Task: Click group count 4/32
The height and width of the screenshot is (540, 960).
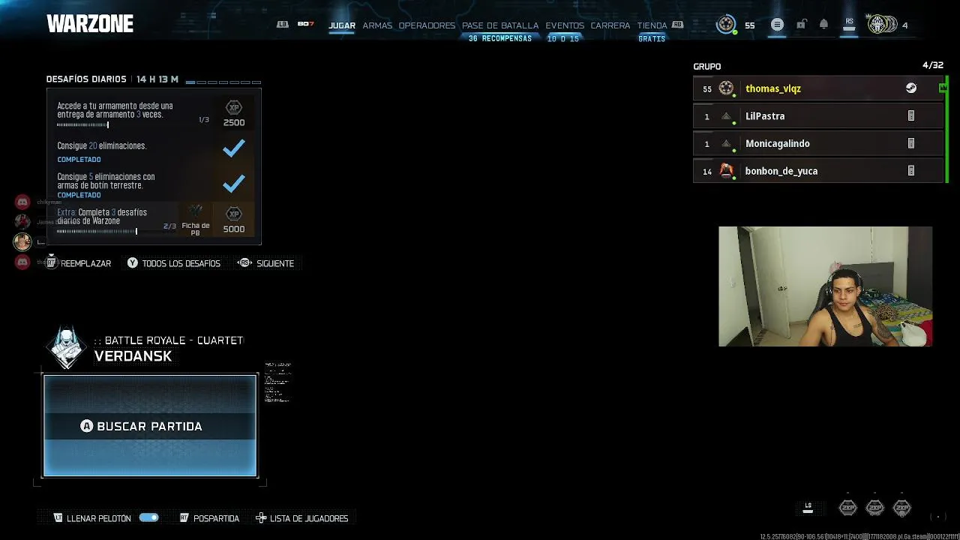Action: click(933, 65)
